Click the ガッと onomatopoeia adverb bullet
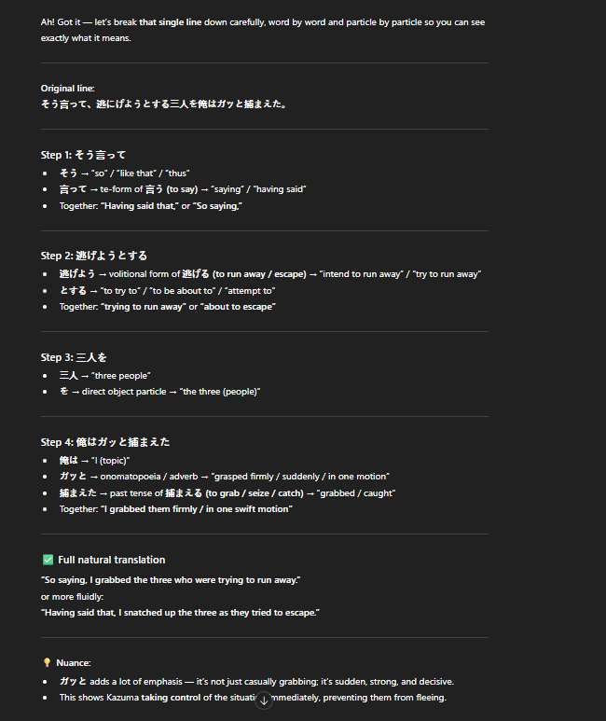Image resolution: width=606 pixels, height=721 pixels. [225, 477]
